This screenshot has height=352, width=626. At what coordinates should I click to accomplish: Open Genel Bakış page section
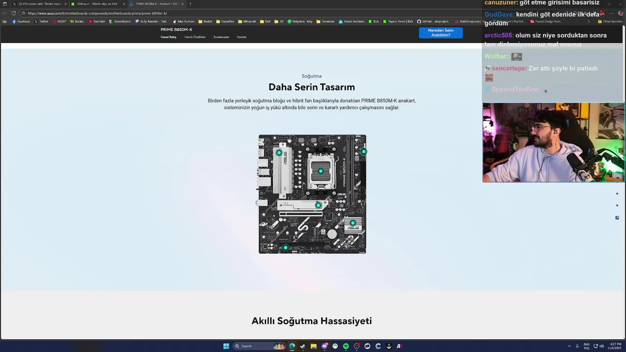point(168,37)
